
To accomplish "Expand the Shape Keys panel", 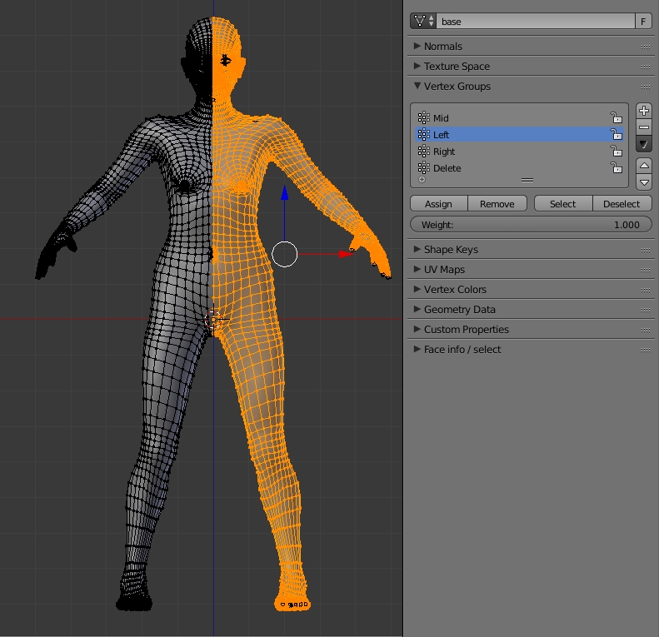I will coord(451,250).
